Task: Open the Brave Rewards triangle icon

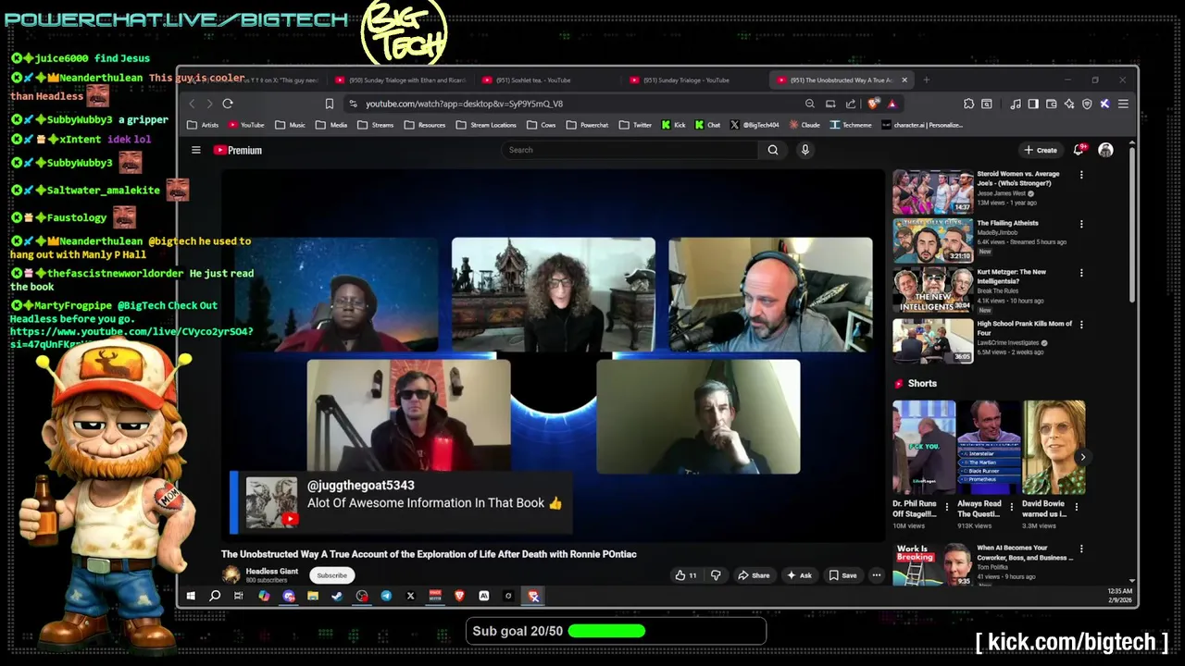Action: tap(892, 104)
